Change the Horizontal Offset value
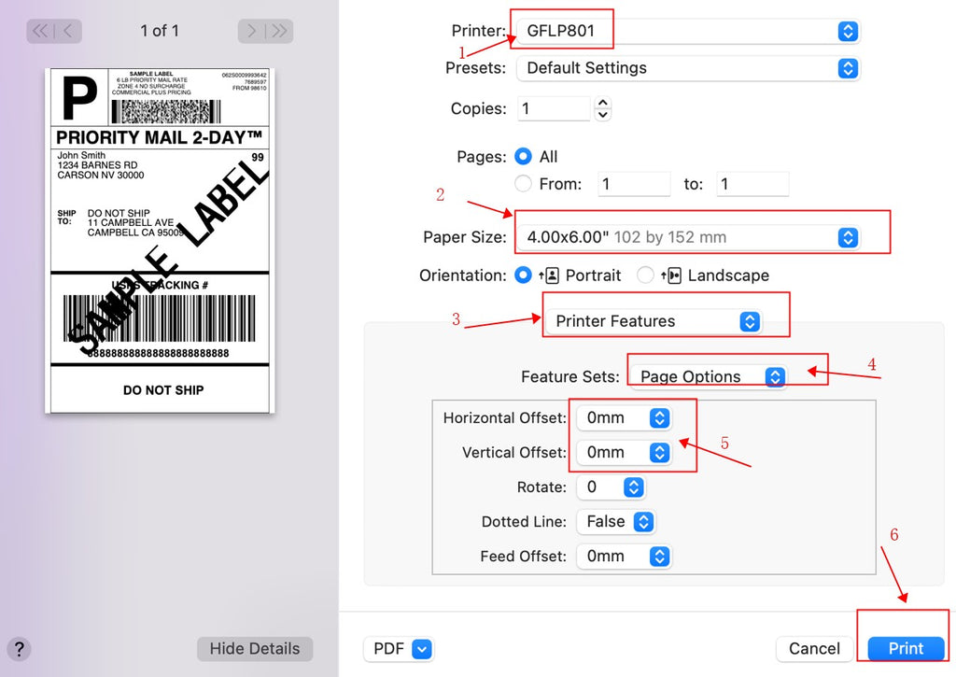Image resolution: width=956 pixels, height=677 pixels. pyautogui.click(x=624, y=417)
